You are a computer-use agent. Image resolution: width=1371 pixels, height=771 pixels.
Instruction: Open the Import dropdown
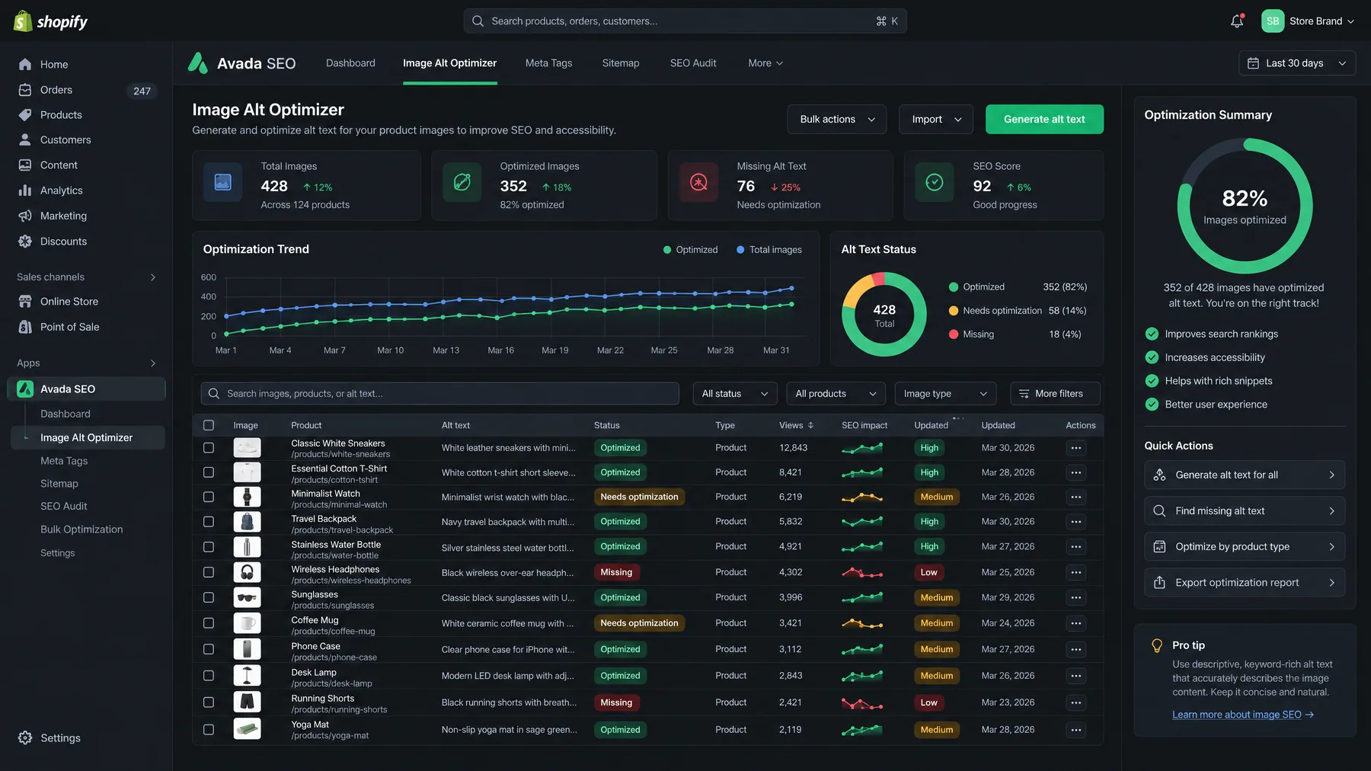(936, 120)
